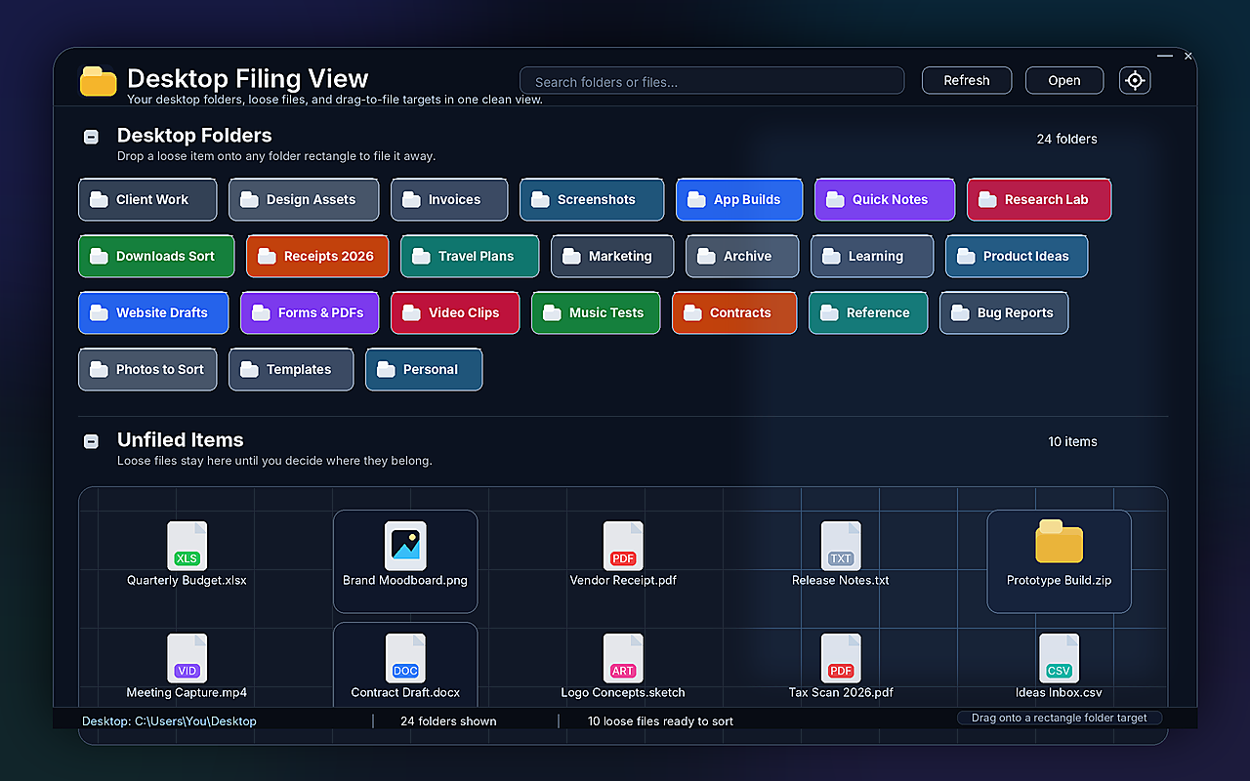Select the Contracts folder
Screen dimensions: 1250x781
pos(734,312)
